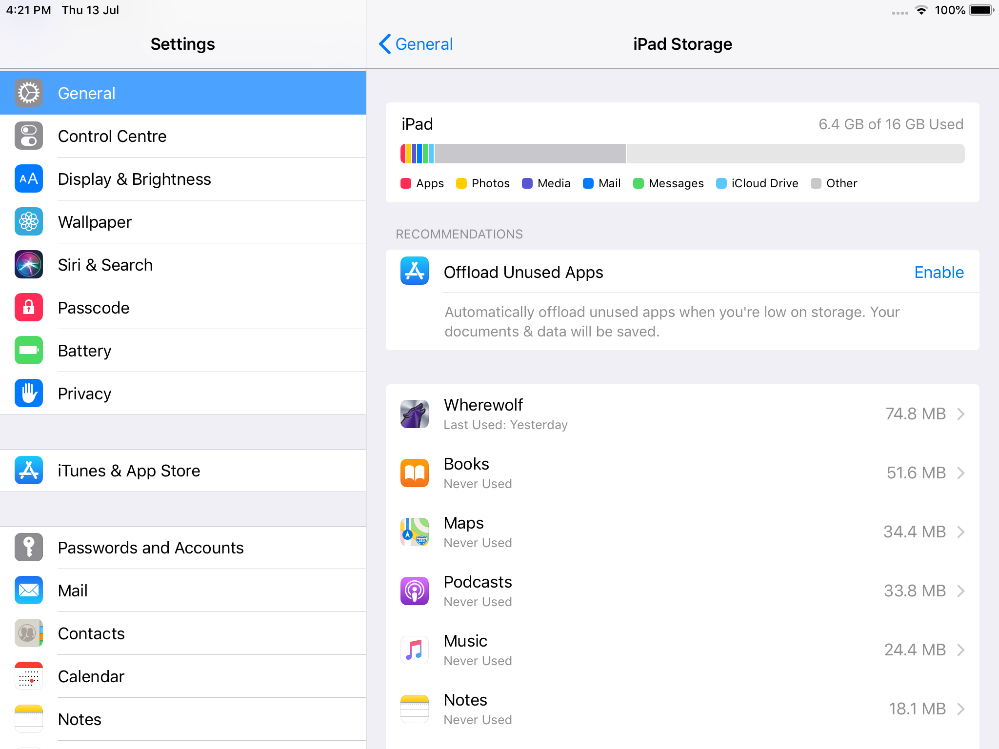Image resolution: width=999 pixels, height=749 pixels.
Task: Tap the Last Used: Yesterday label
Action: click(506, 425)
